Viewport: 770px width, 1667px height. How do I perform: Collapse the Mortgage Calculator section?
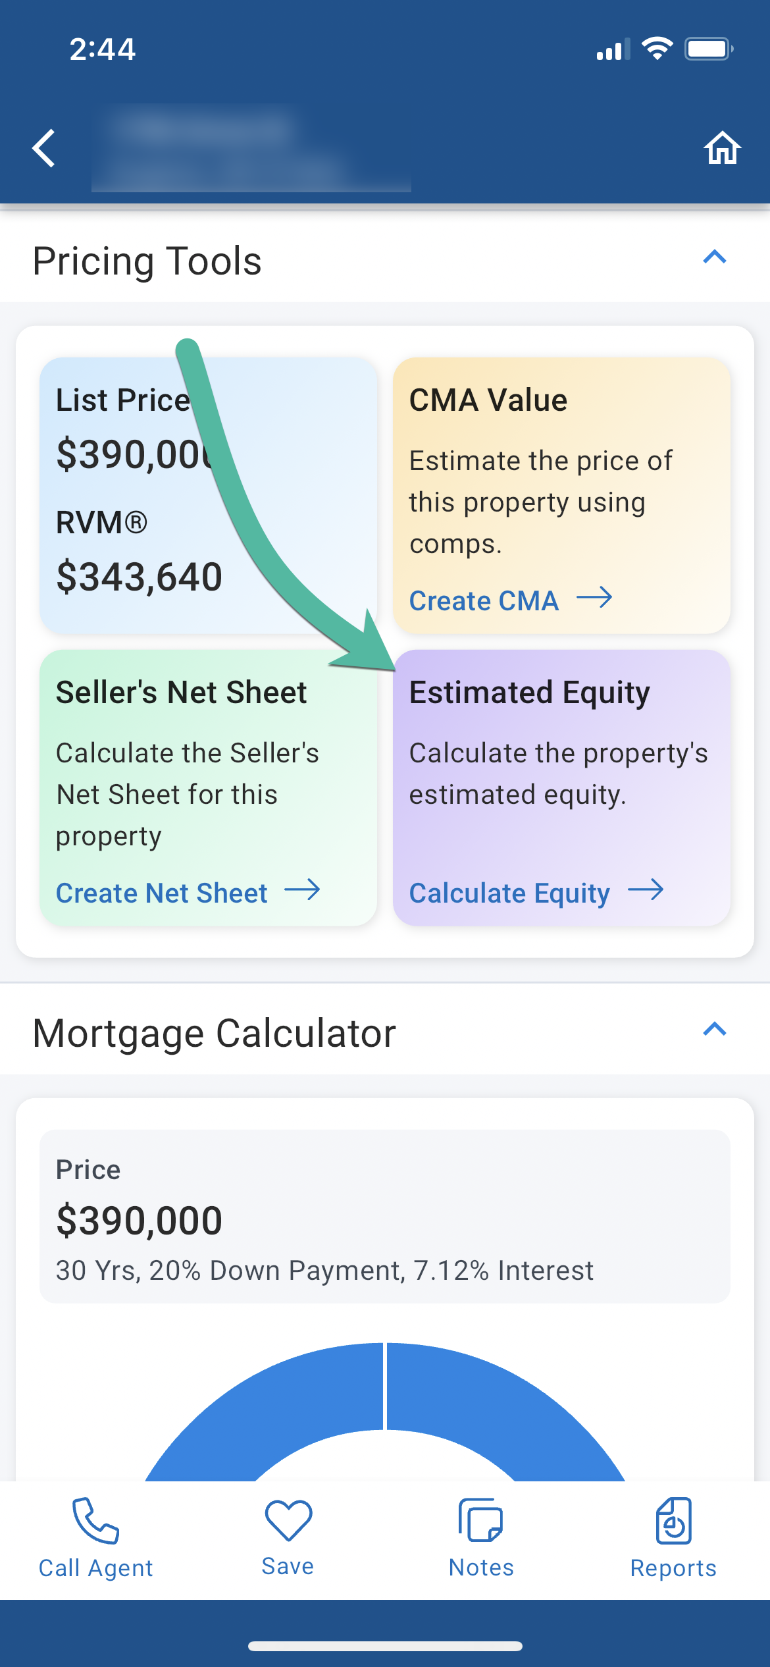714,1029
